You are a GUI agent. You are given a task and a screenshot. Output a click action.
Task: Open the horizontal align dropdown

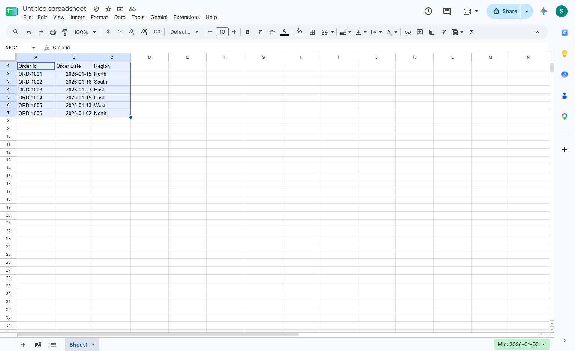pos(345,32)
